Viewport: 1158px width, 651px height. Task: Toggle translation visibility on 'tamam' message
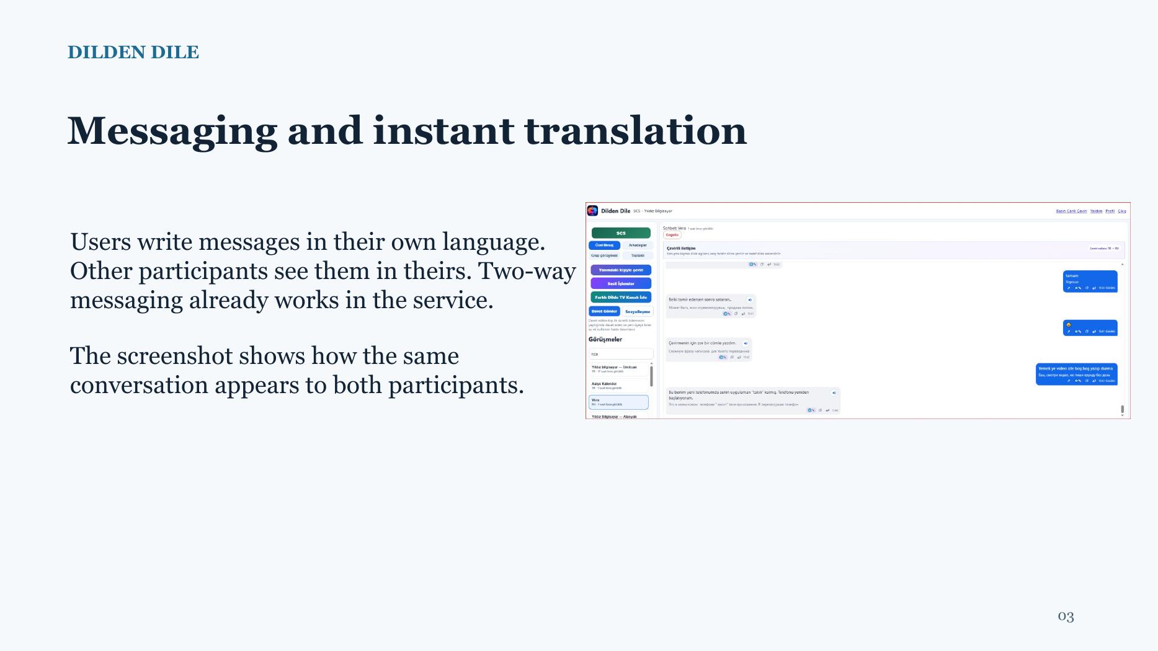tap(1078, 288)
